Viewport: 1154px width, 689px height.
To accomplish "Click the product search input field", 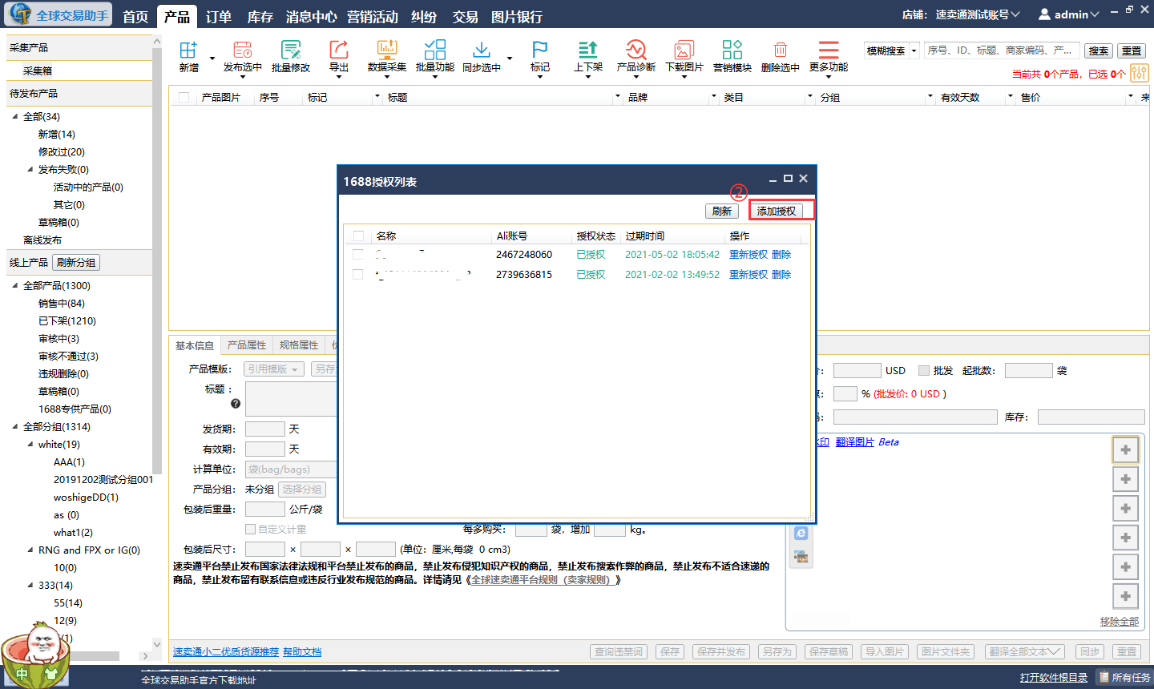I will coord(1001,50).
